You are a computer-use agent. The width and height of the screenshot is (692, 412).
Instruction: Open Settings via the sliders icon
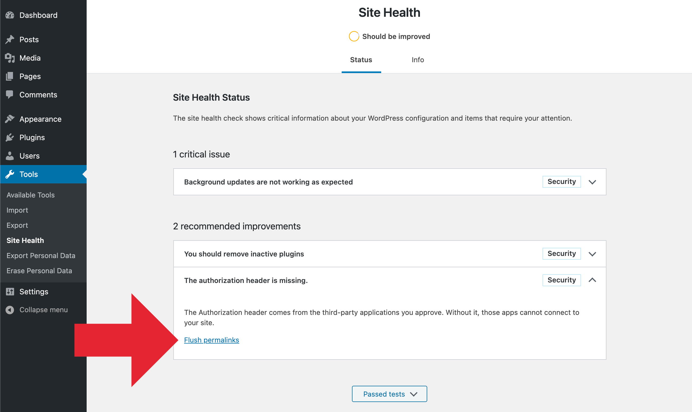tap(9, 292)
